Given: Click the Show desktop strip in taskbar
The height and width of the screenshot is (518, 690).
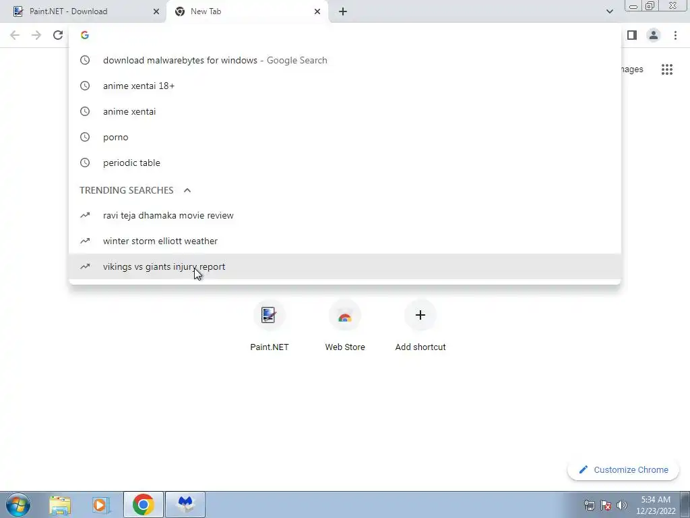Looking at the screenshot, I should 685,505.
